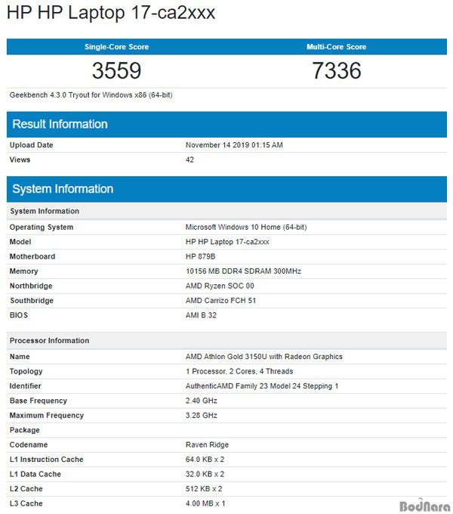Select 512 KB x 2 cache value
The image size is (453, 514).
(204, 489)
